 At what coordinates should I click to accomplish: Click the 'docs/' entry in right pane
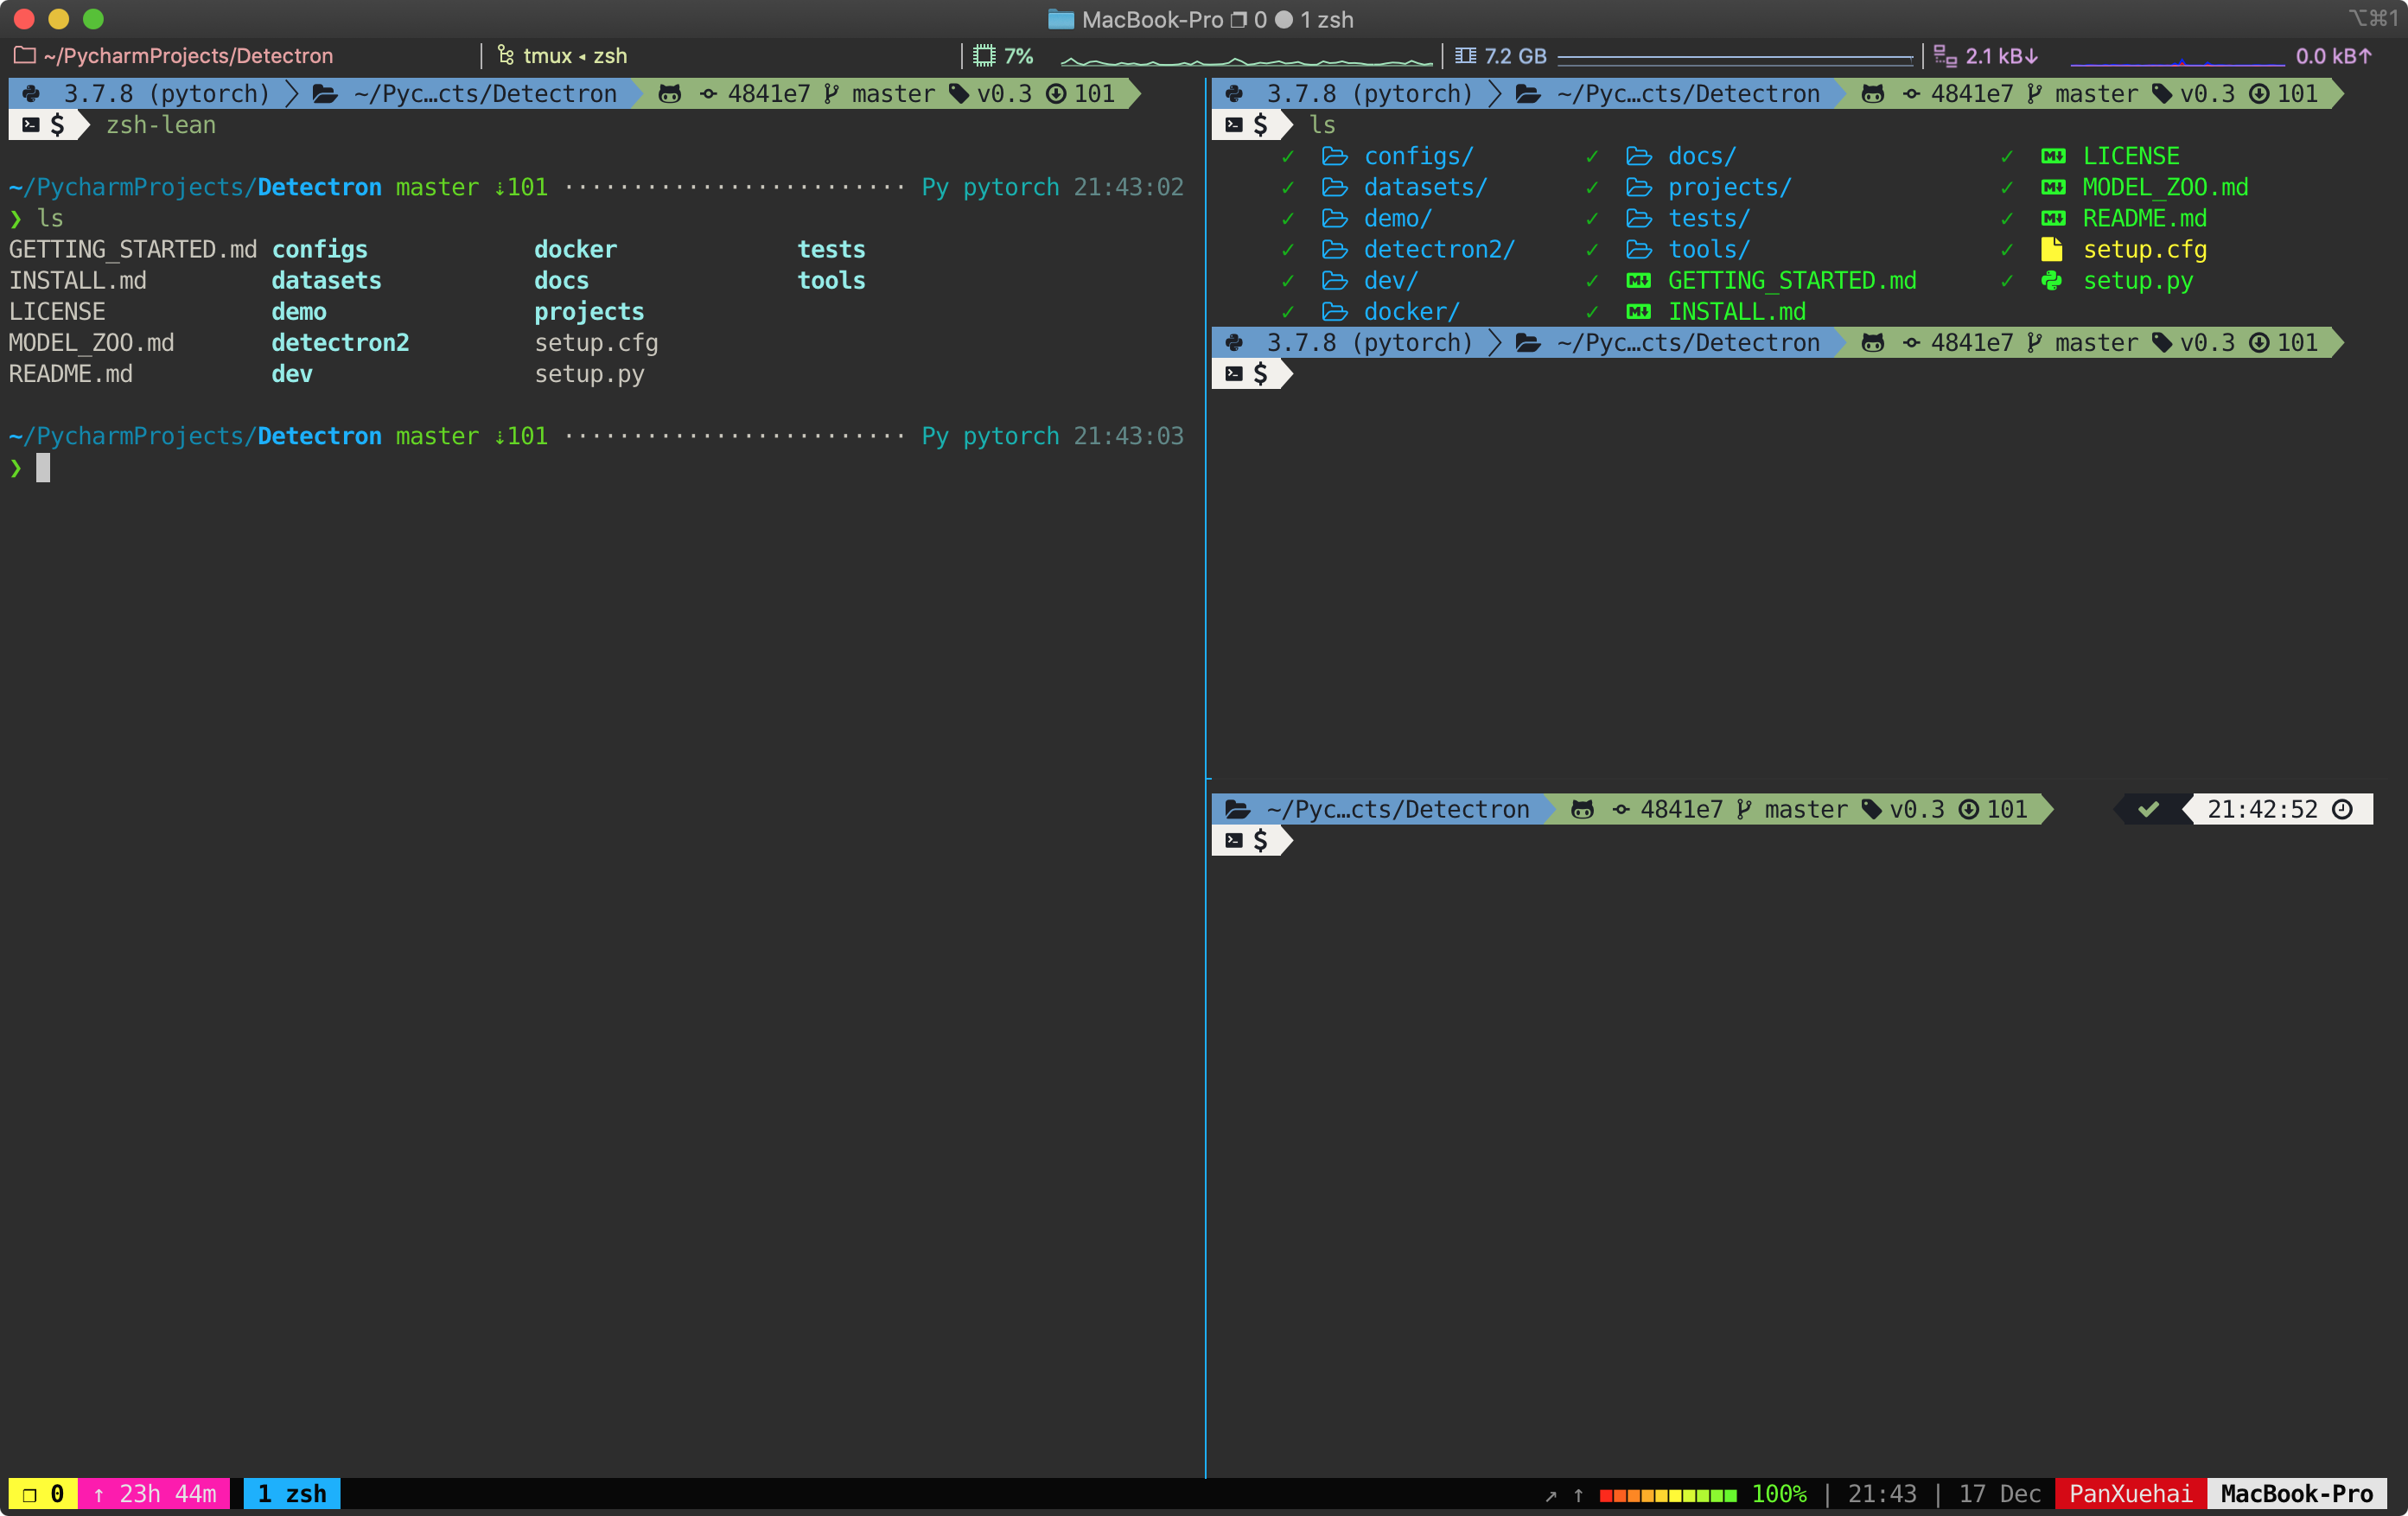tap(1702, 156)
